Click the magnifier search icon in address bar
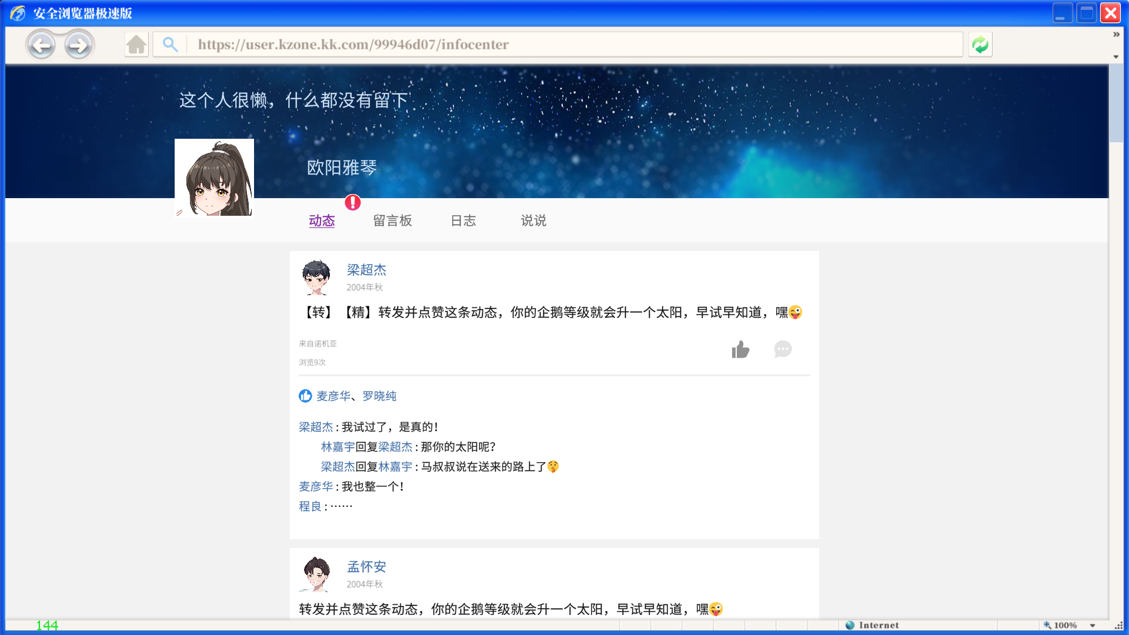Viewport: 1129px width, 635px height. (x=171, y=44)
